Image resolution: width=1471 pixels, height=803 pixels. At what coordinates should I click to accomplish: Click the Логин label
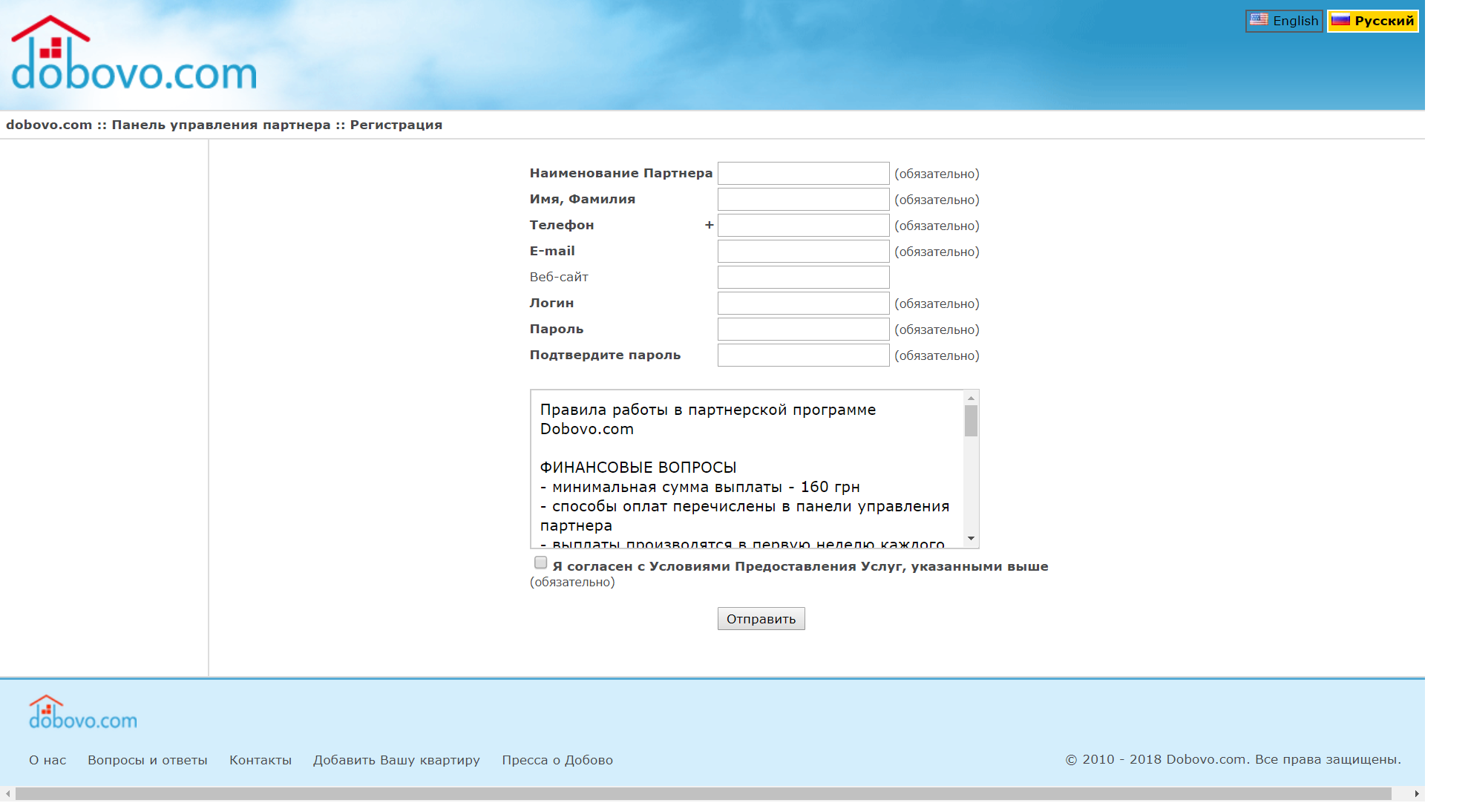(551, 304)
